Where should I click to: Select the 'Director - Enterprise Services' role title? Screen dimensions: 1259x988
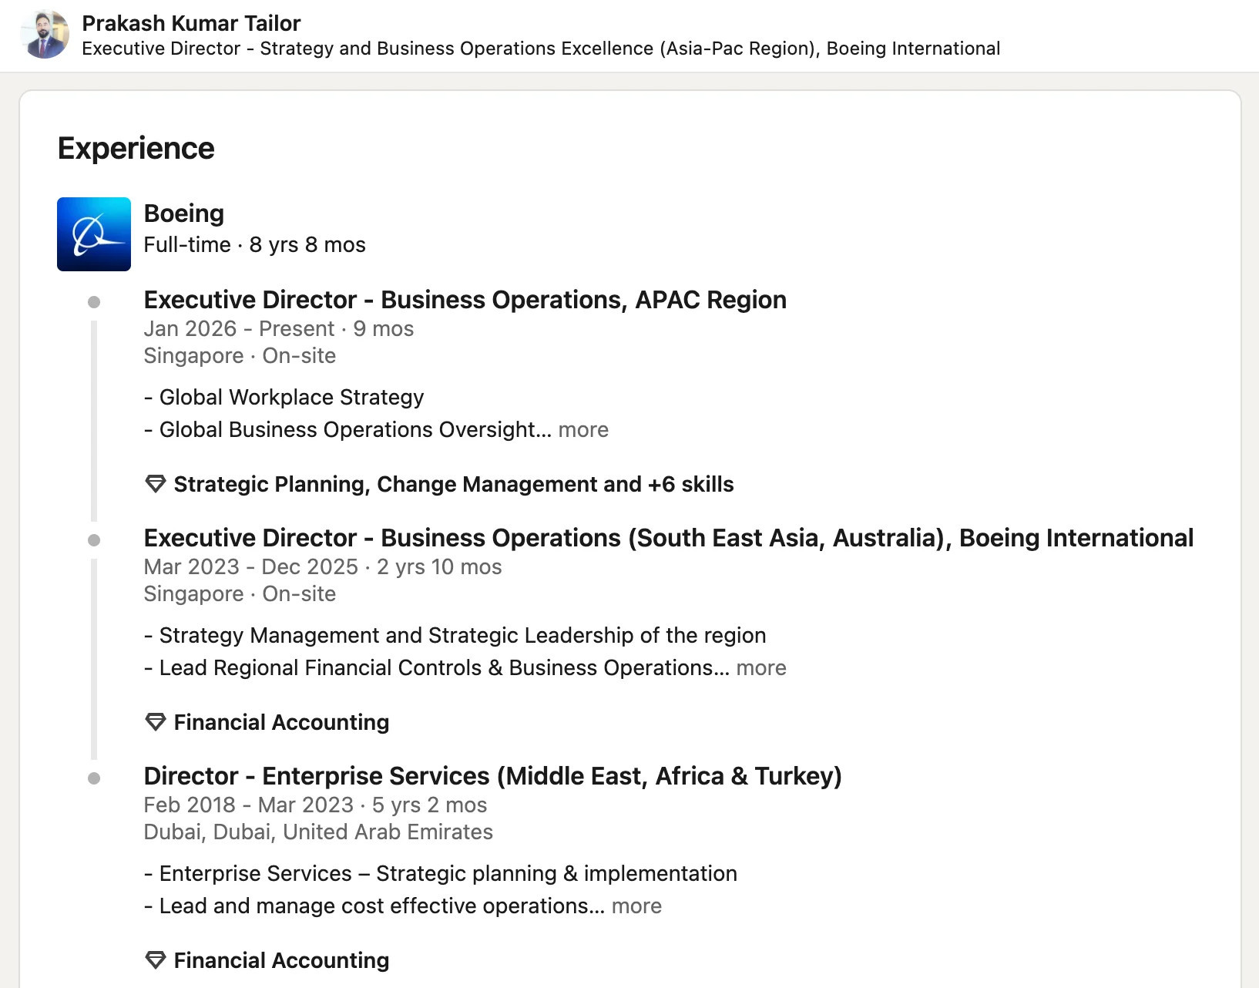(x=492, y=776)
